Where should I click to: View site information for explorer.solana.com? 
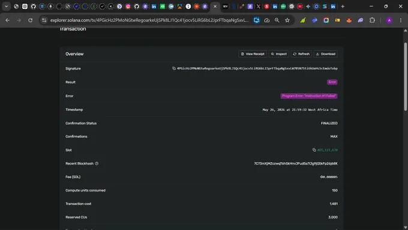click(44, 20)
